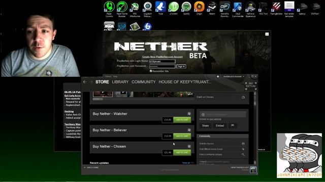This screenshot has width=325, height=182.
Task: Add Nether - Watcher to cart
Action: coord(182,120)
